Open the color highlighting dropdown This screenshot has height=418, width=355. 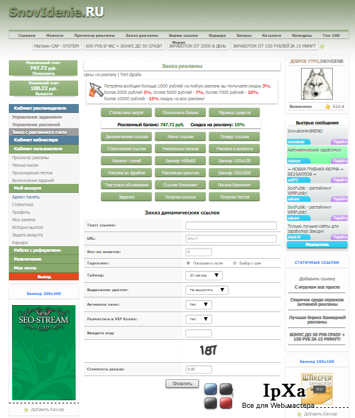tap(207, 290)
